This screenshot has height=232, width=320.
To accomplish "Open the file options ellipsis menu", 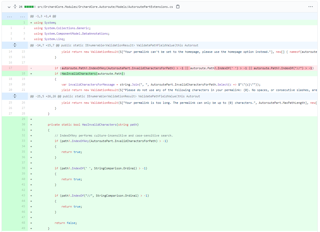I will pos(311,7).
